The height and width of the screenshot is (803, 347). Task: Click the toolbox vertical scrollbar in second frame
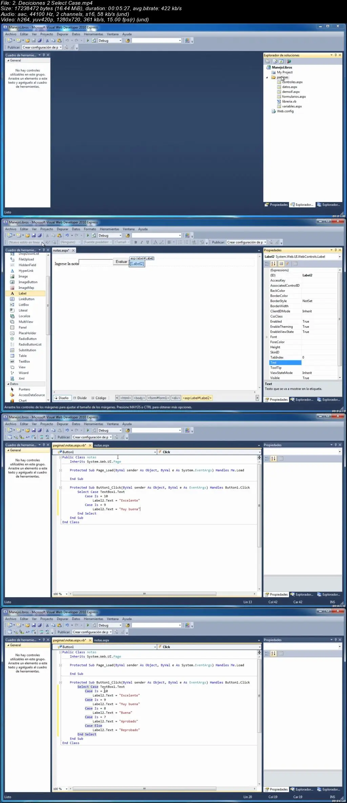pyautogui.click(x=48, y=305)
